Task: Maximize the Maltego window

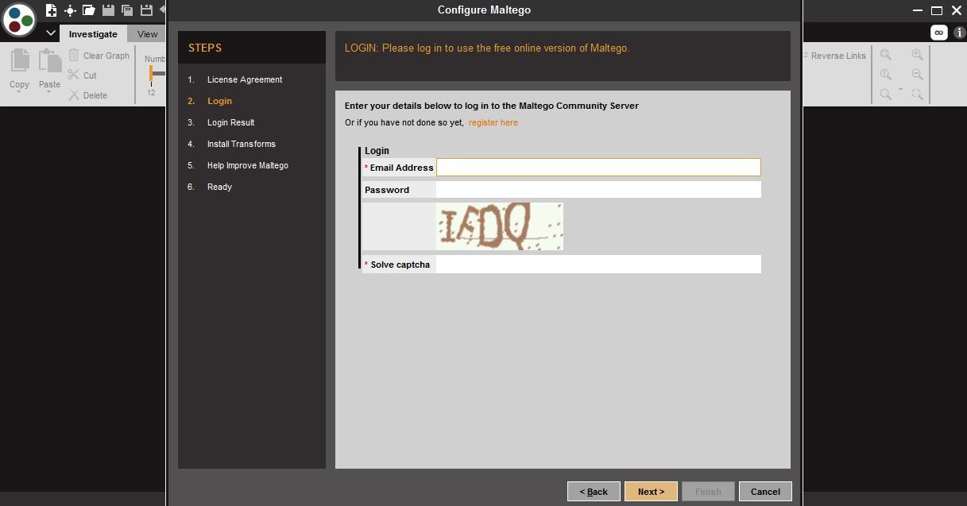Action: [x=936, y=10]
